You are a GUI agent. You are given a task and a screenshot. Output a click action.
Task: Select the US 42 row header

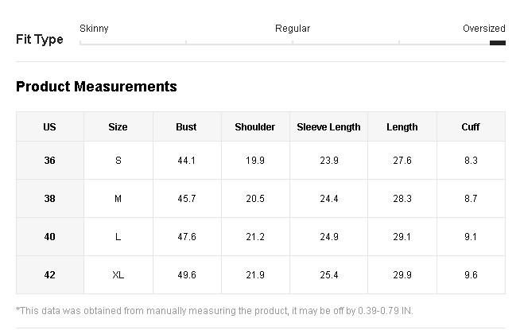pyautogui.click(x=50, y=275)
